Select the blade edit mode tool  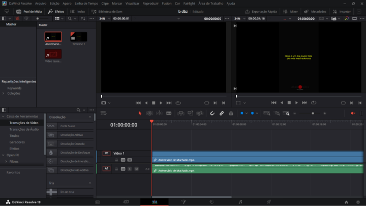coord(169,113)
